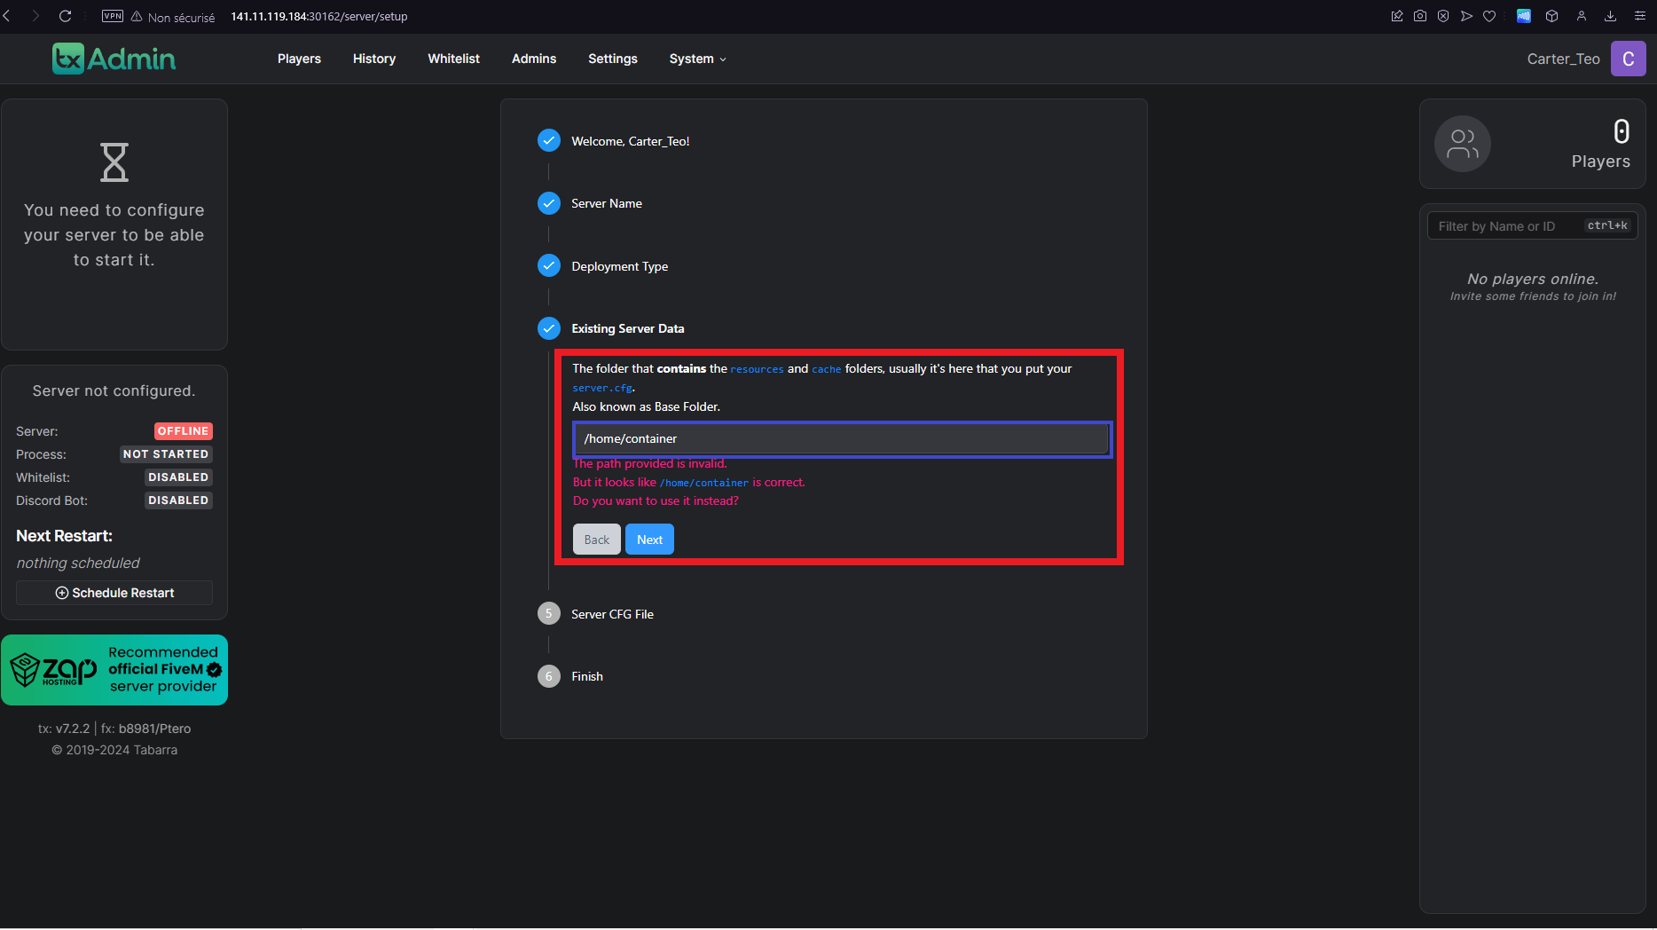The height and width of the screenshot is (930, 1657).
Task: Expand the System dropdown menu
Action: pyautogui.click(x=697, y=59)
